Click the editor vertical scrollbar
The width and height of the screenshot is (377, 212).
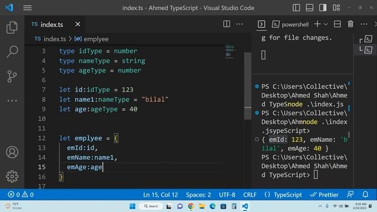click(x=247, y=86)
